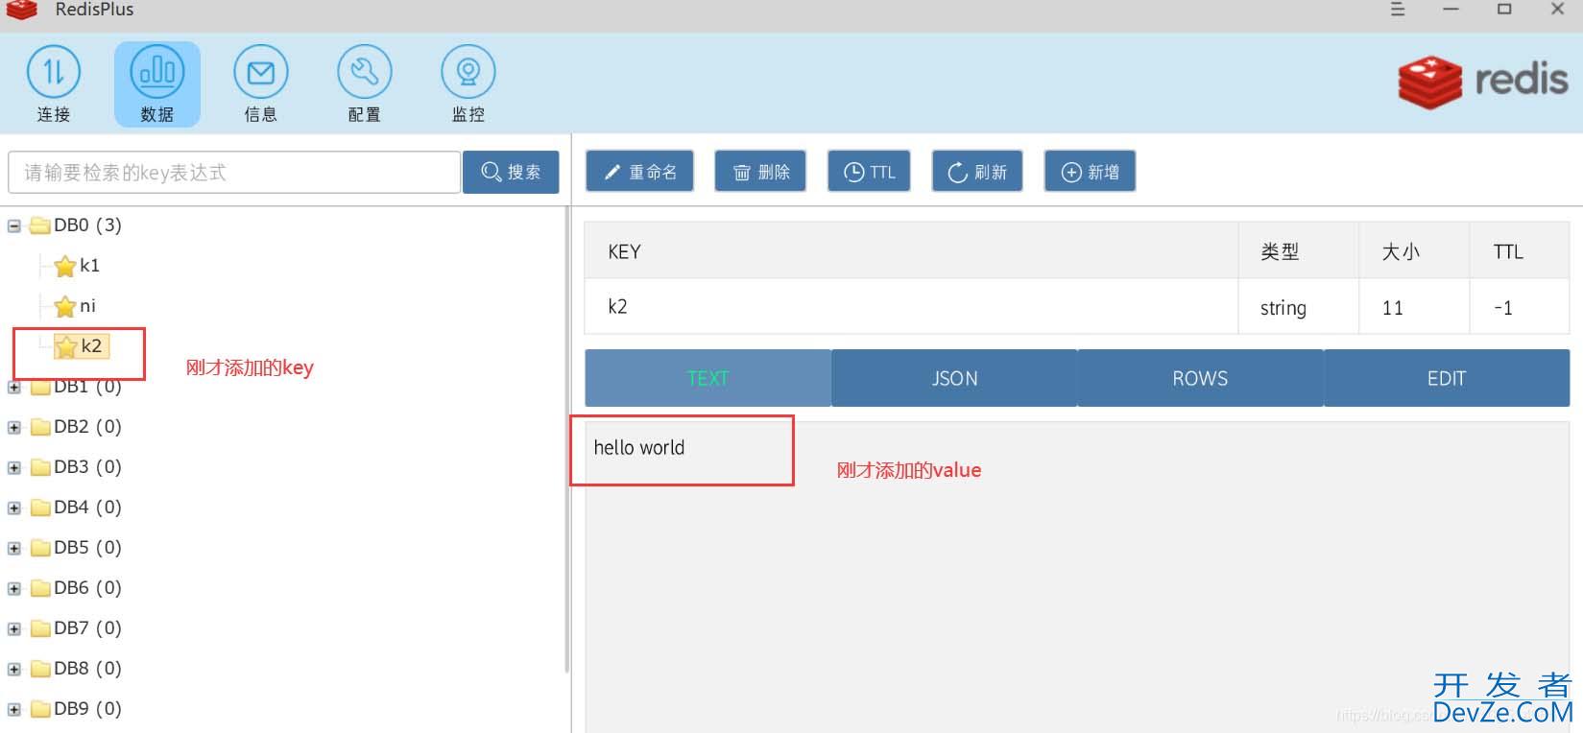Click the TTL value -1 cell
The image size is (1583, 733).
1520,307
